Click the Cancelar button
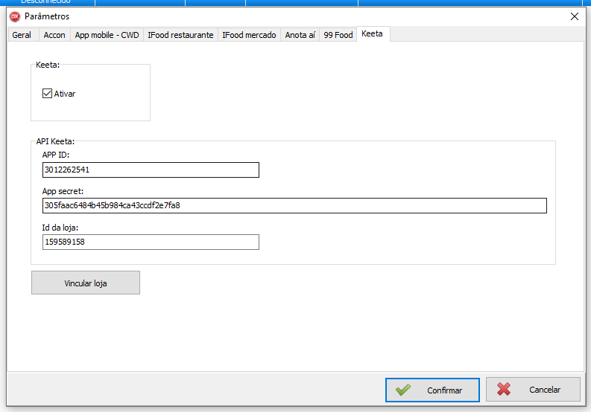This screenshot has height=412, width=591. [533, 390]
